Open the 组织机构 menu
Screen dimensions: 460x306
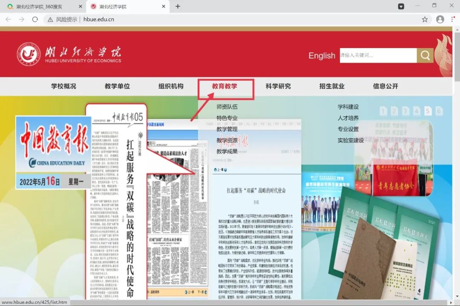[x=171, y=86]
